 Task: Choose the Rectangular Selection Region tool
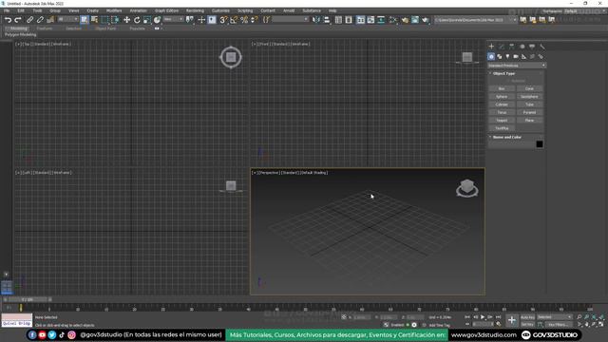coord(104,20)
